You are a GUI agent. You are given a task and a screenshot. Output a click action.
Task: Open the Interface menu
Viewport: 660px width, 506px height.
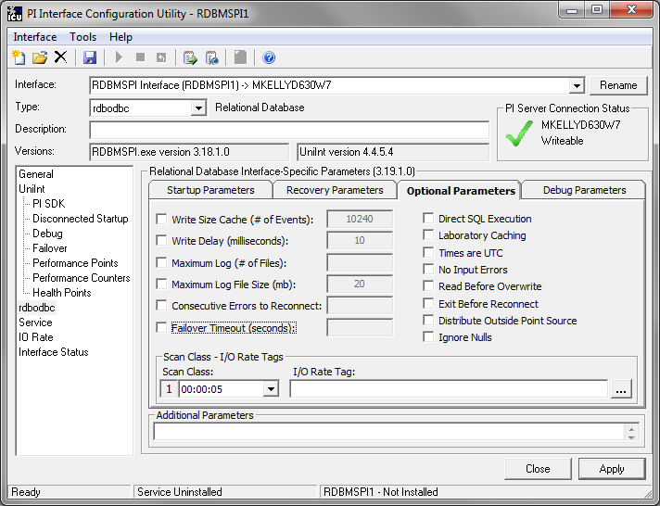(x=35, y=37)
